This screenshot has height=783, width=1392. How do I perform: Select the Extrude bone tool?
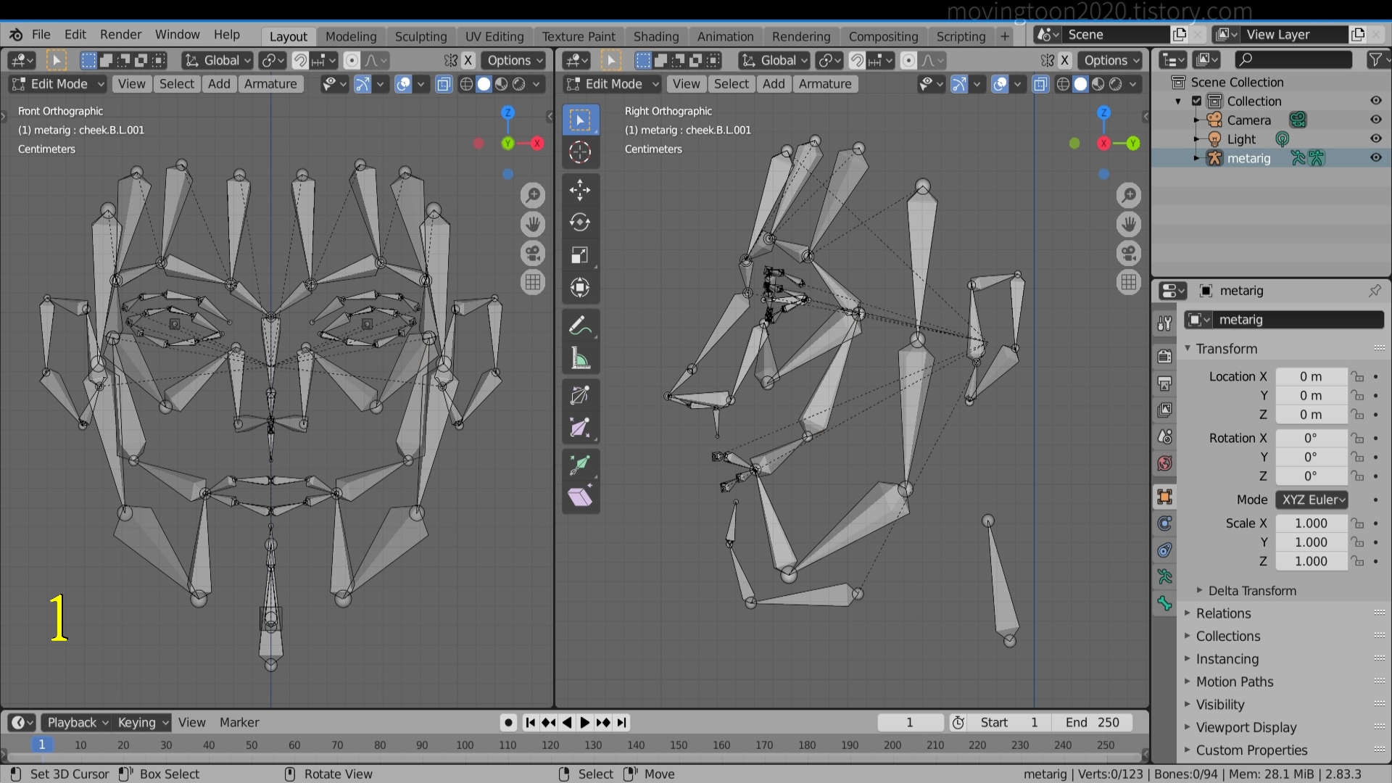580,464
